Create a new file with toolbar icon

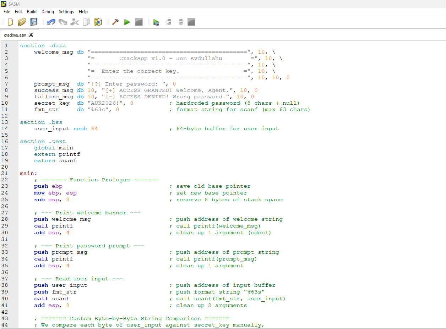(10, 22)
